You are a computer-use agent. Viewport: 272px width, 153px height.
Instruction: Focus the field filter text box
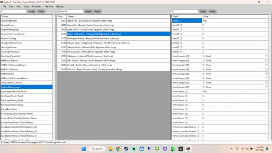[185, 11]
